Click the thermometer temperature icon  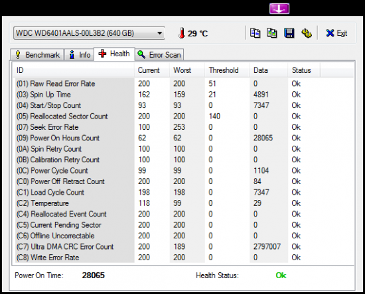[x=182, y=33]
